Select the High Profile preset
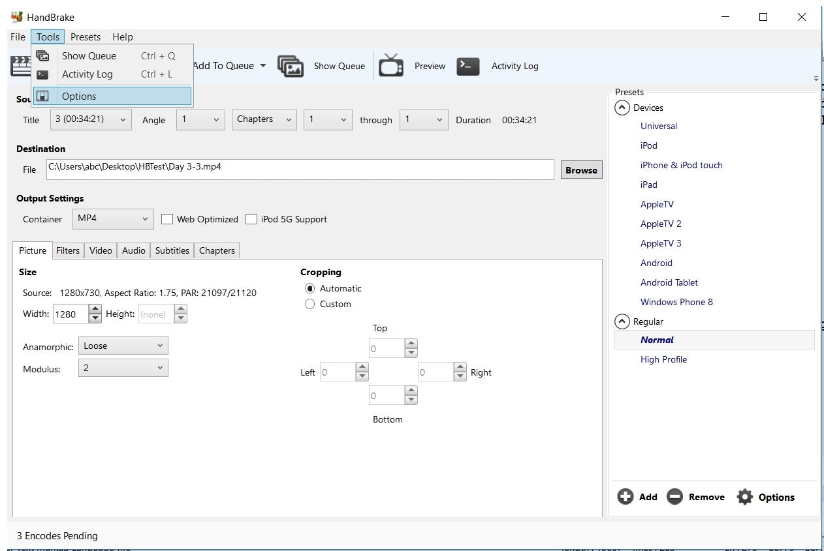The image size is (824, 551). pos(663,359)
